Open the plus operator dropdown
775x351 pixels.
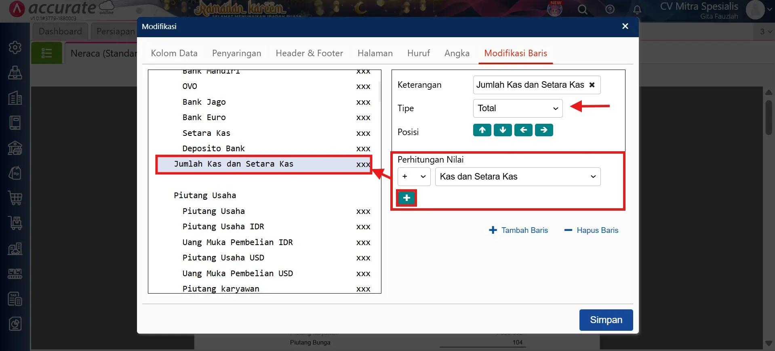(414, 177)
